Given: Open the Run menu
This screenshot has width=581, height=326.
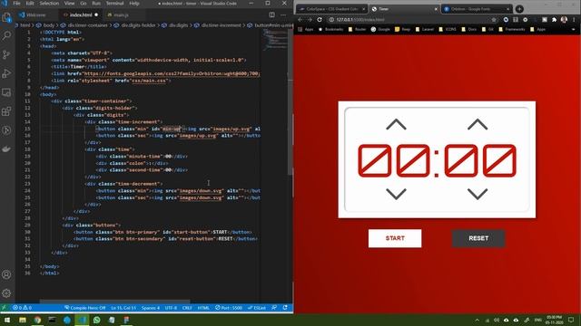Looking at the screenshot, I should [x=96, y=3].
